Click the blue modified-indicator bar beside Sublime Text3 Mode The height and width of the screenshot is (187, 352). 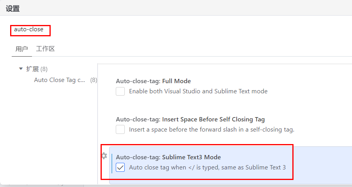click(112, 164)
